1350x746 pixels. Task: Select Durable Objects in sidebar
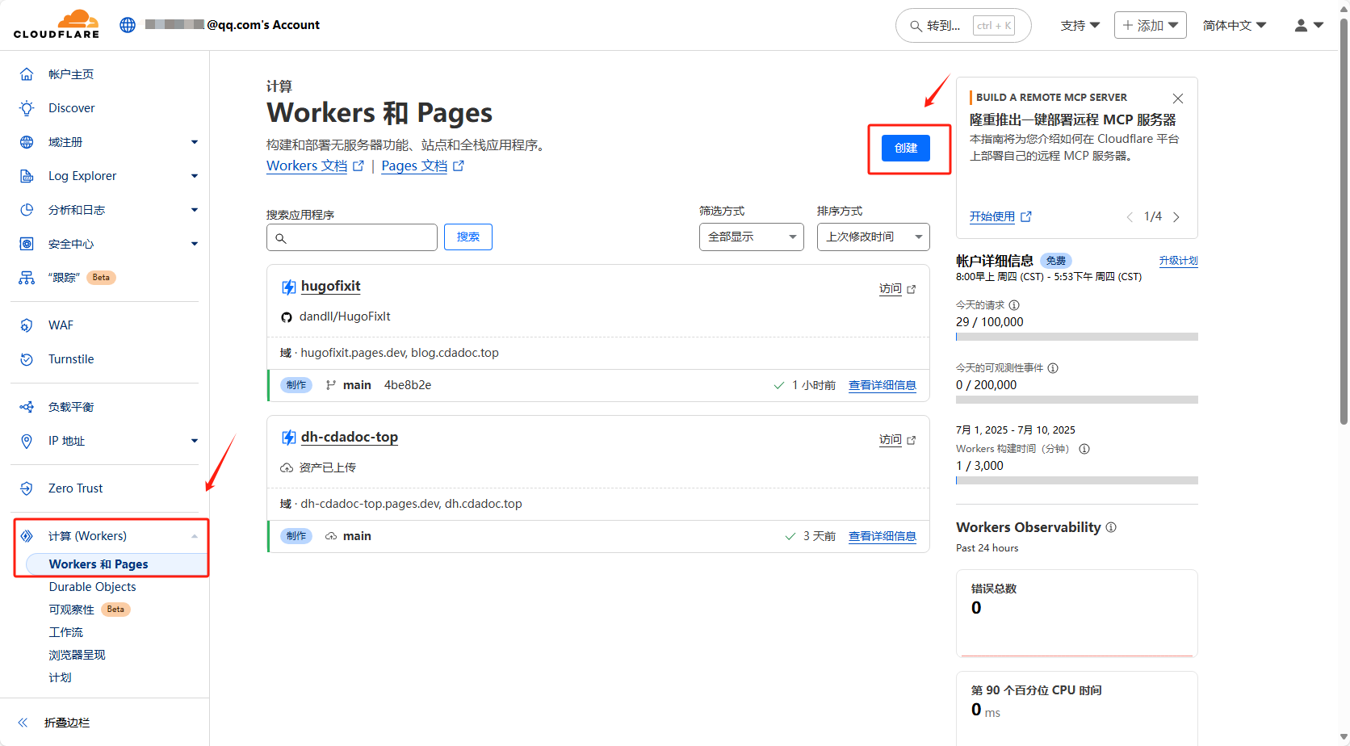(x=92, y=587)
